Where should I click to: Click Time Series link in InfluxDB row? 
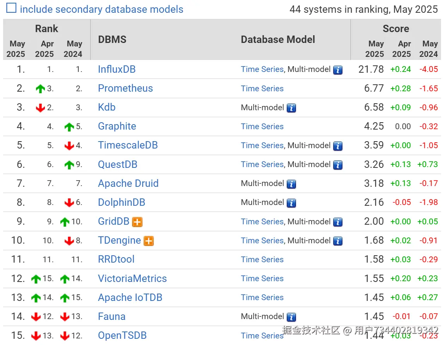point(262,69)
